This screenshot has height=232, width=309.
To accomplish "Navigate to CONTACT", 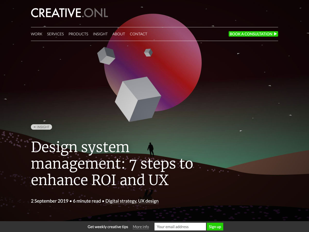I will (x=139, y=34).
